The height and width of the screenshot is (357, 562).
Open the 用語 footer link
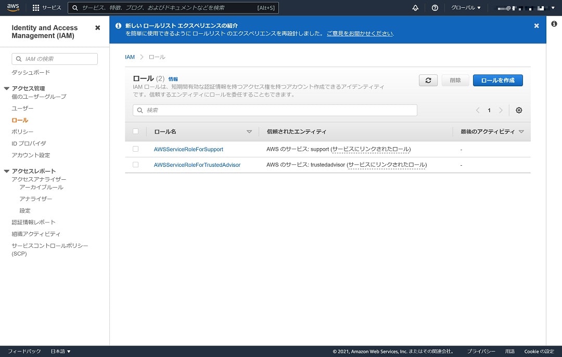tap(509, 351)
